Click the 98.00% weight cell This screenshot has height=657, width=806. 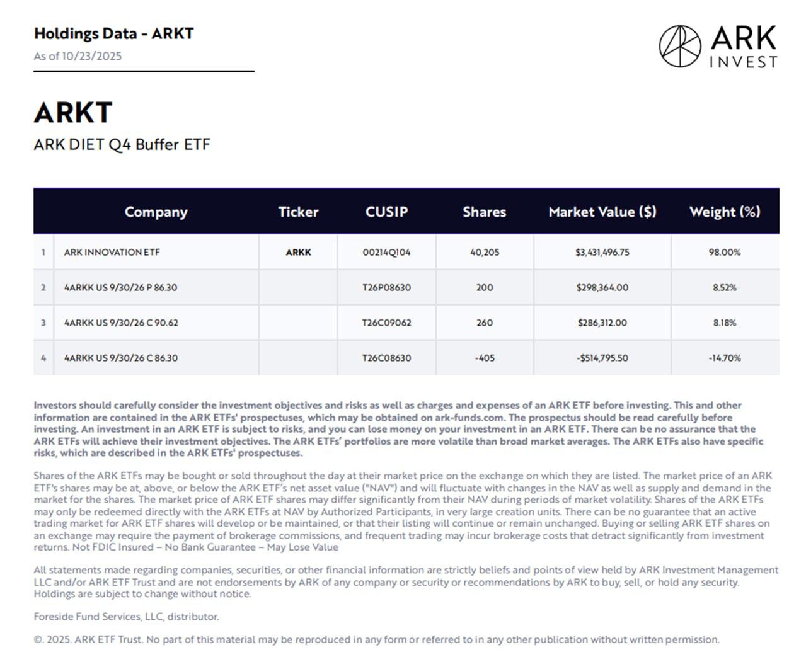click(x=725, y=252)
